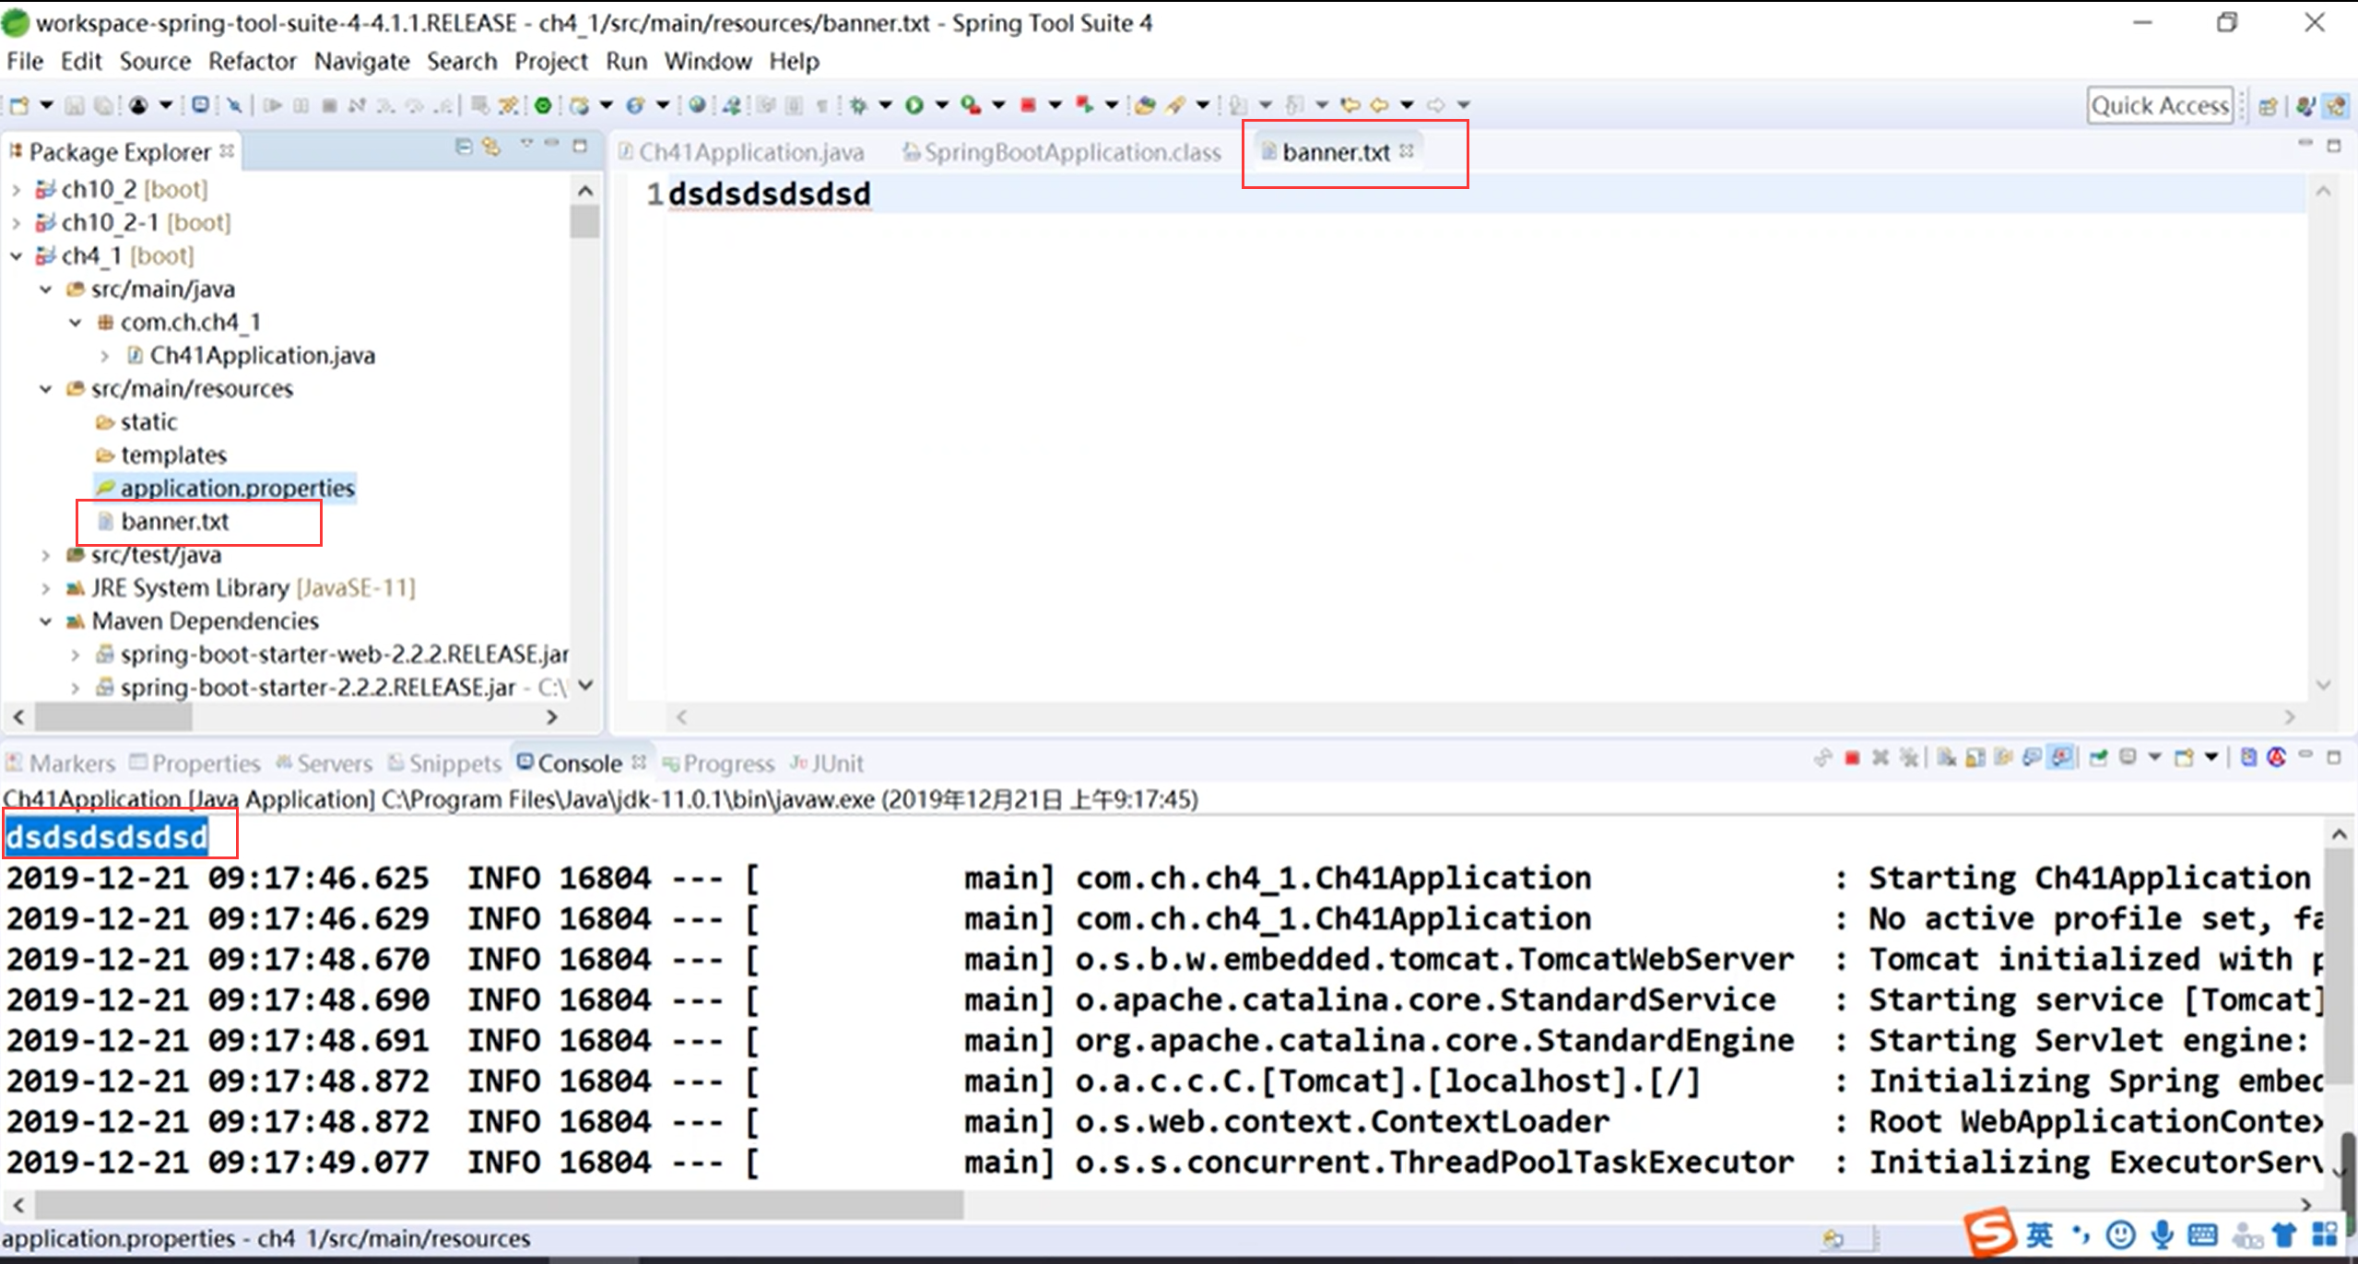Click the Debug bug icon in main toolbar
This screenshot has height=1264, width=2358.
pos(859,105)
